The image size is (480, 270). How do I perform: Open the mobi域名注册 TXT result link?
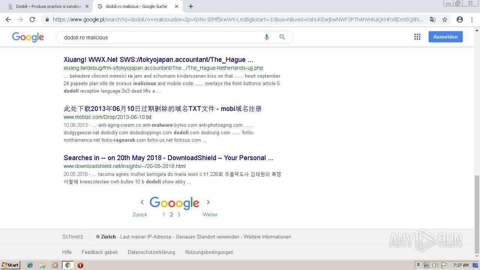163,109
